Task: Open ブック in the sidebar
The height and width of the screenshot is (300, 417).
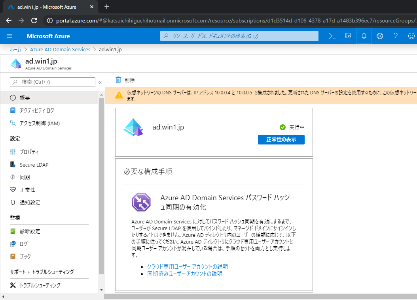Action: tap(49, 257)
